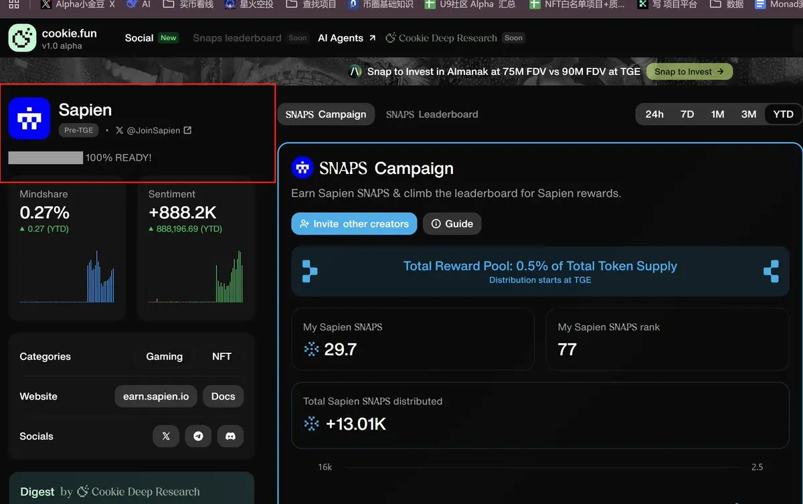Open the 查找项目 bookmark folder
The height and width of the screenshot is (504, 803).
[x=310, y=4]
